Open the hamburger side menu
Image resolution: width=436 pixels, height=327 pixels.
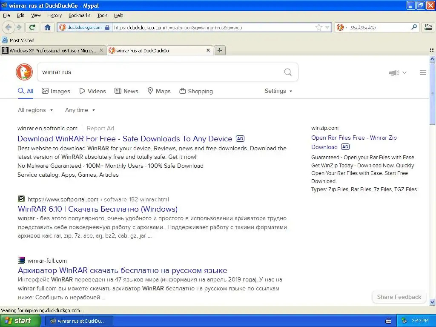(x=423, y=72)
